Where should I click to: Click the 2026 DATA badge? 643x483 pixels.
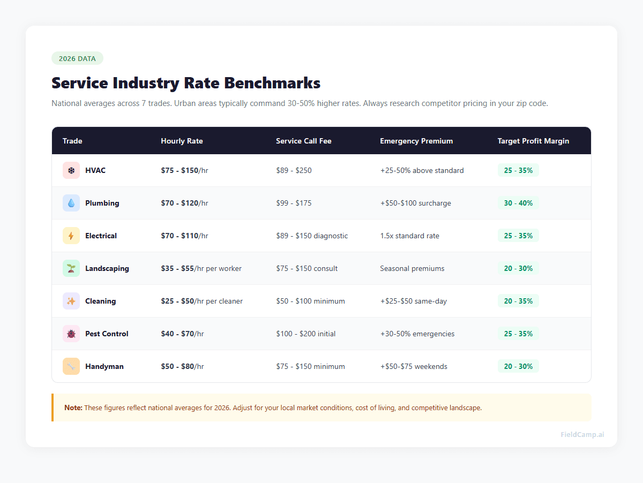77,58
